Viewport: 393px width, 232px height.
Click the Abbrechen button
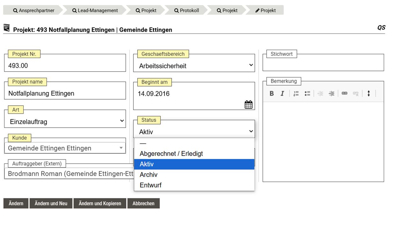[143, 203]
